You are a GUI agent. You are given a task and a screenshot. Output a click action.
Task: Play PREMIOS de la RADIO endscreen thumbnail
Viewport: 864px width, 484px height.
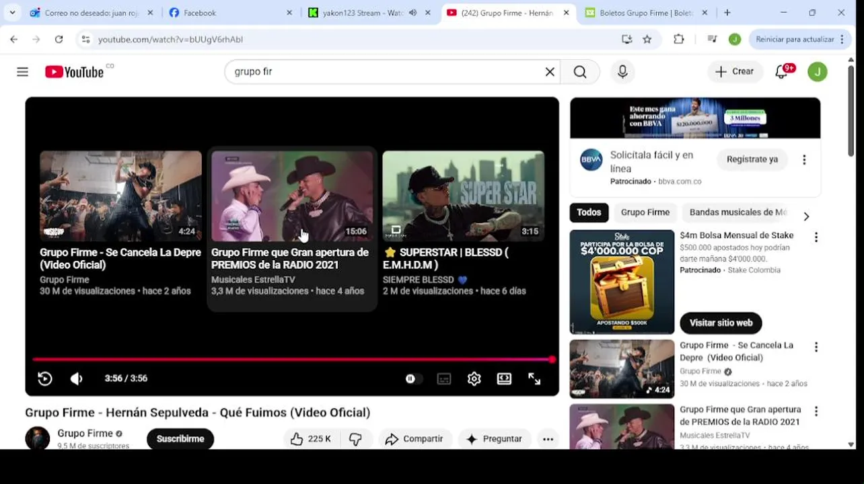[x=292, y=196]
